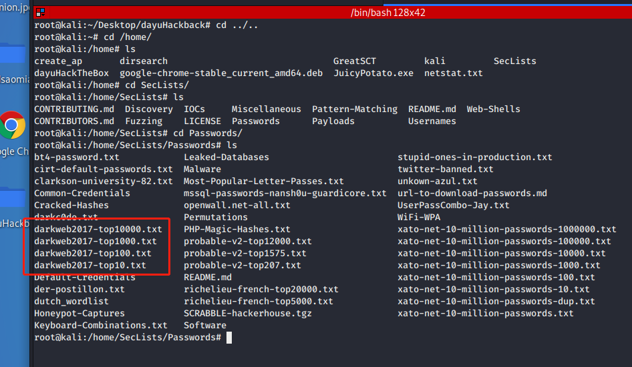Click mssql-passwords-nansh0u-guardicore.txt entry
The height and width of the screenshot is (367, 632).
tap(285, 193)
